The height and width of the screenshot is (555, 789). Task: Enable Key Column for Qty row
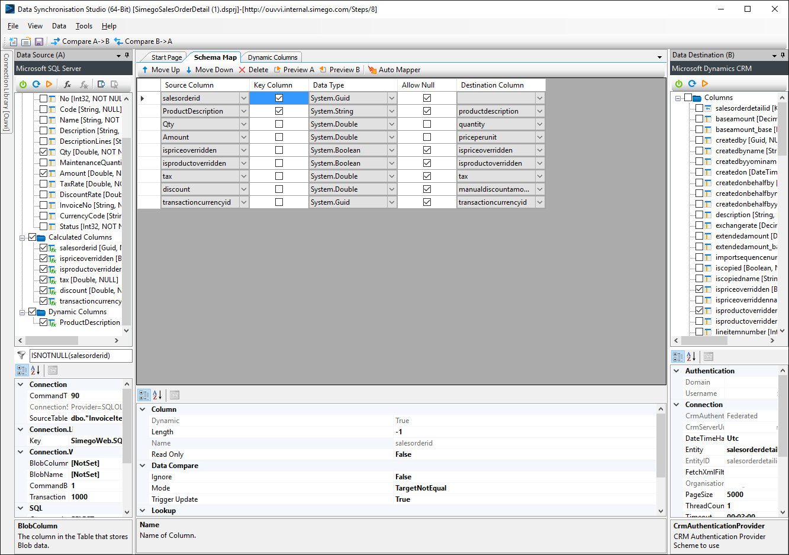point(279,124)
